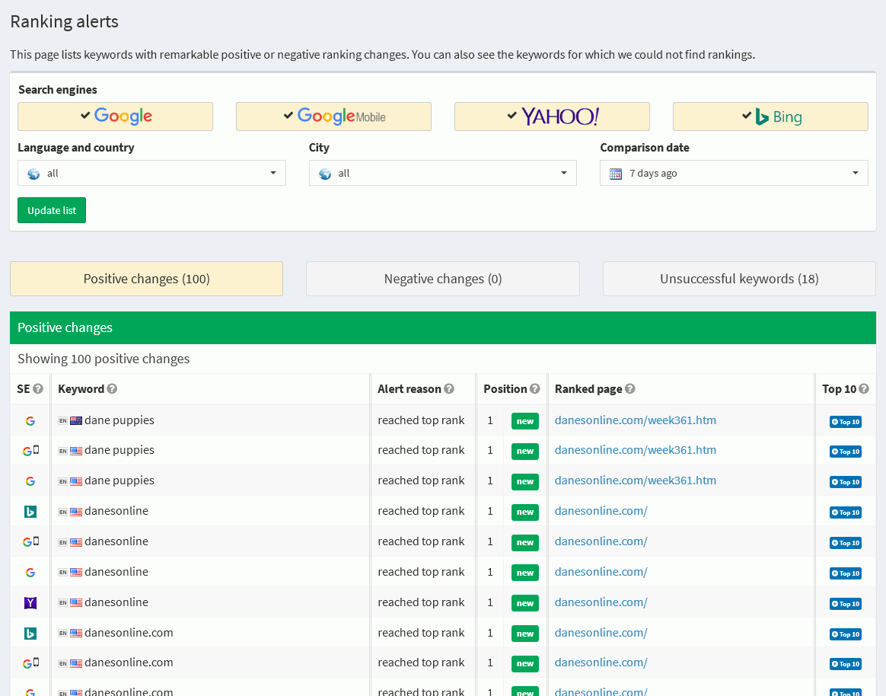
Task: Click the help icon next to SE header
Action: [38, 389]
